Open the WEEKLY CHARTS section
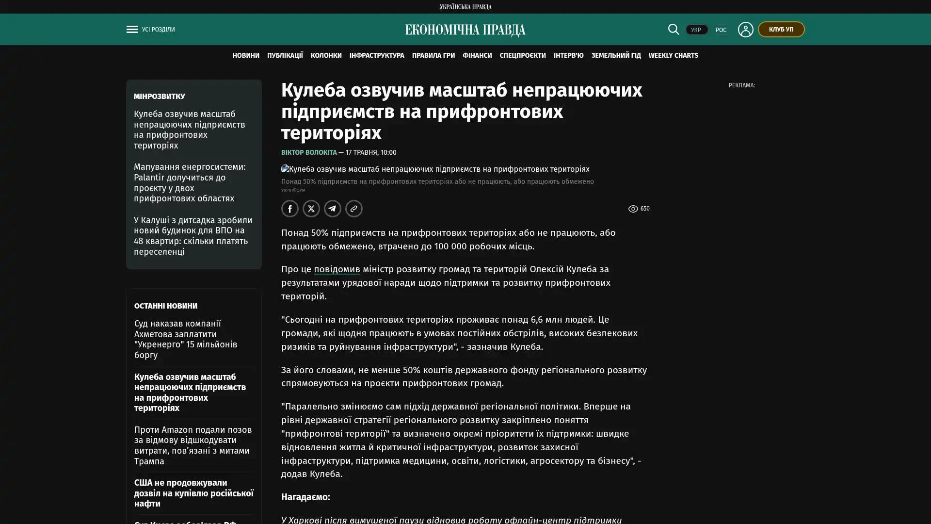 [x=674, y=55]
